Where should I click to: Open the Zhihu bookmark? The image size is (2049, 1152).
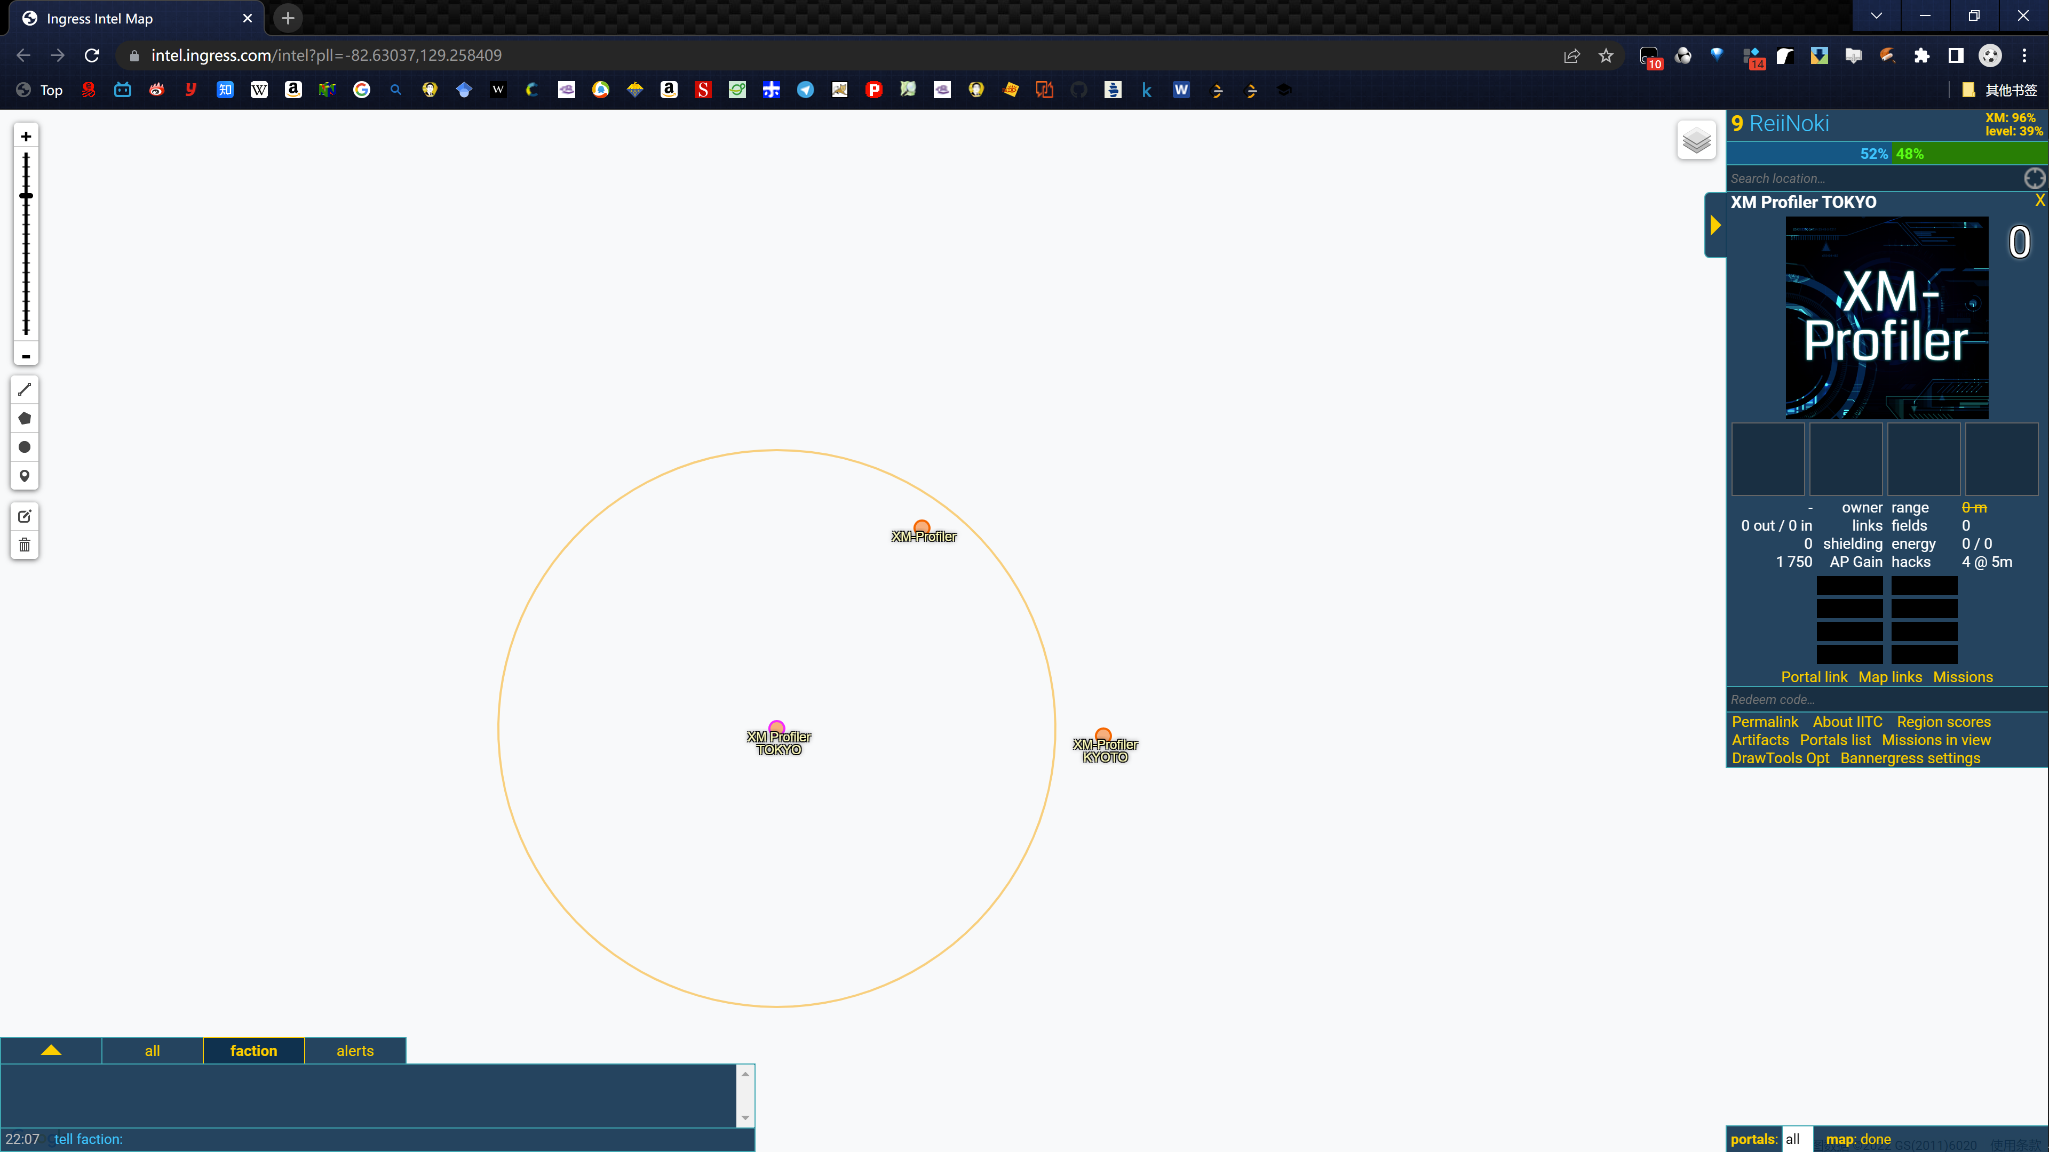point(225,90)
